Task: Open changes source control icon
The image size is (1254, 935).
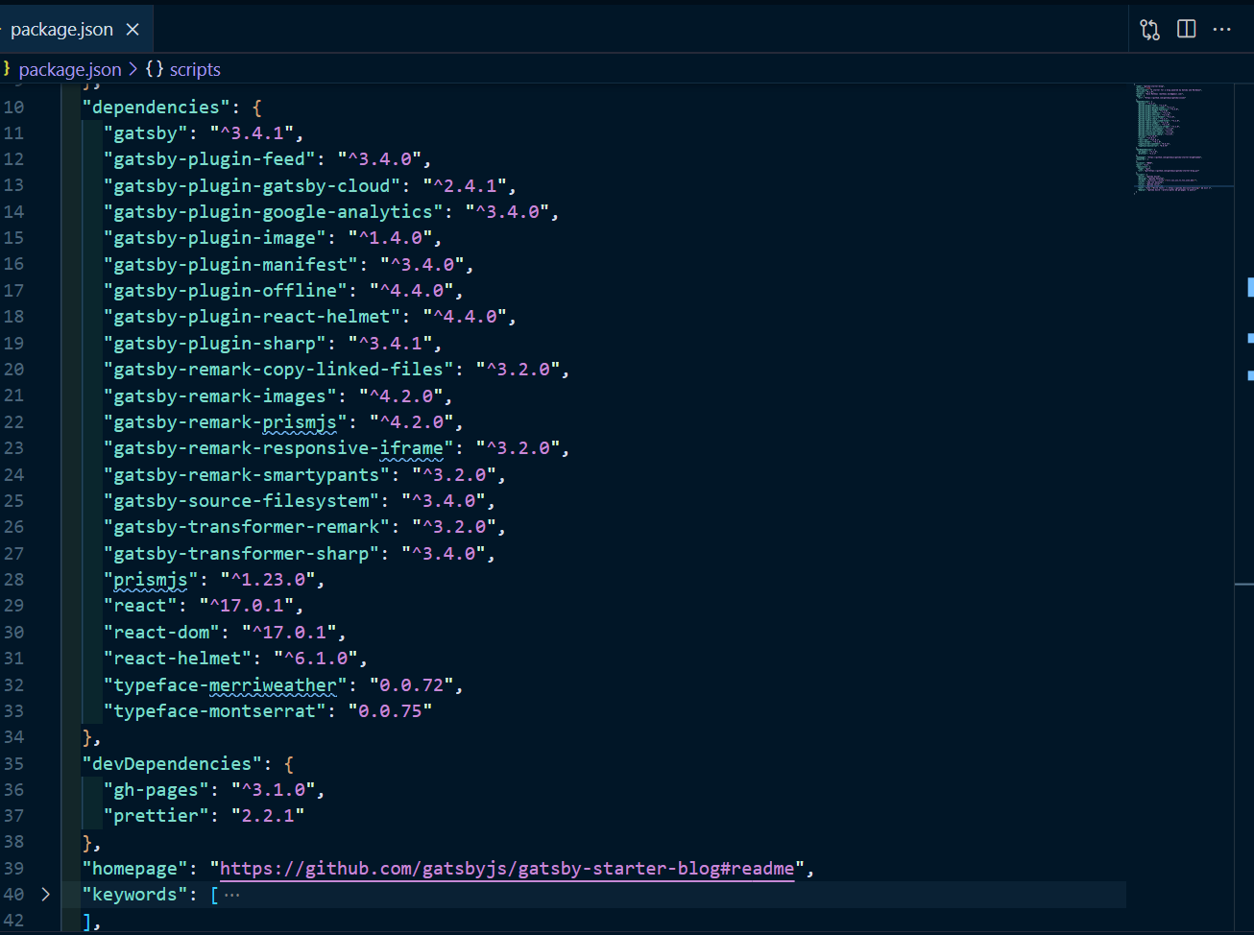Action: point(1150,30)
